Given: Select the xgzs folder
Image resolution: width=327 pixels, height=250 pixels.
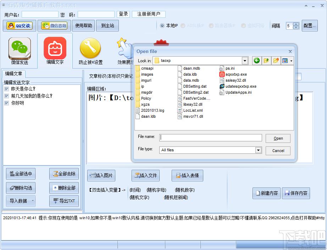Looking at the screenshot, I should (143, 105).
